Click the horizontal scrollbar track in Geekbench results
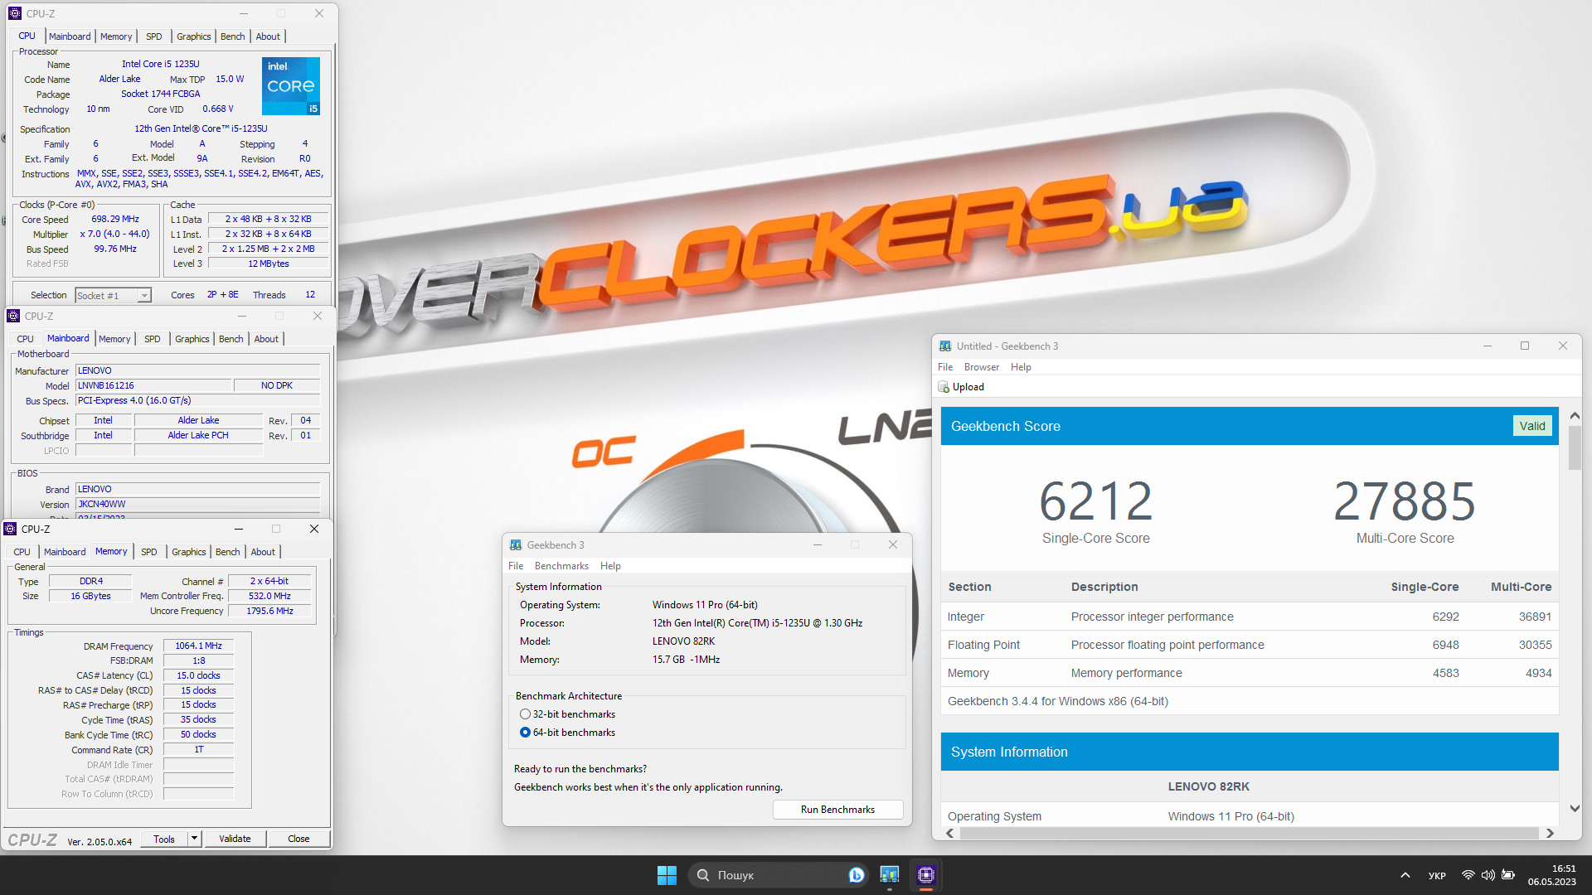The width and height of the screenshot is (1592, 895). [1250, 834]
